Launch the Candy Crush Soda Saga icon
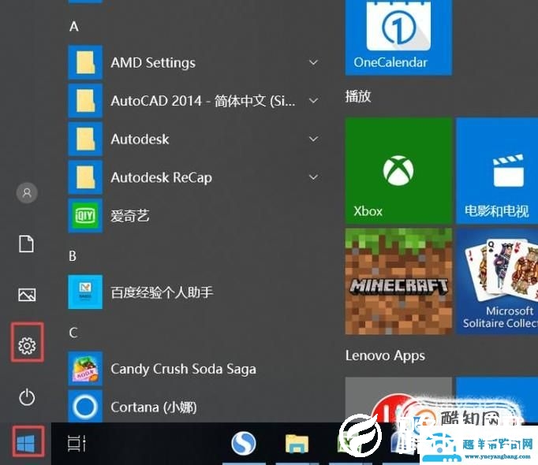The image size is (538, 465). coord(85,369)
